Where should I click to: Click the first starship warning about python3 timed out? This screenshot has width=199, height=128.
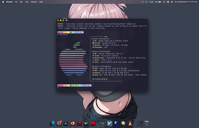tap(97, 24)
